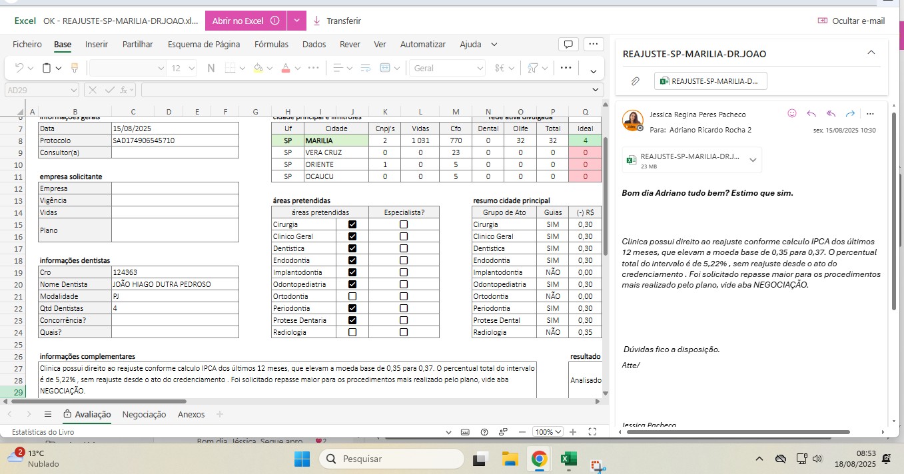The width and height of the screenshot is (904, 474).
Task: Forward the email using the arrow icon
Action: coord(850,114)
